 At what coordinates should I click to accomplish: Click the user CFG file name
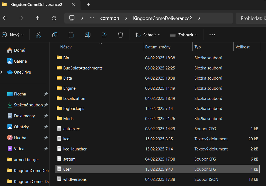click(x=67, y=169)
